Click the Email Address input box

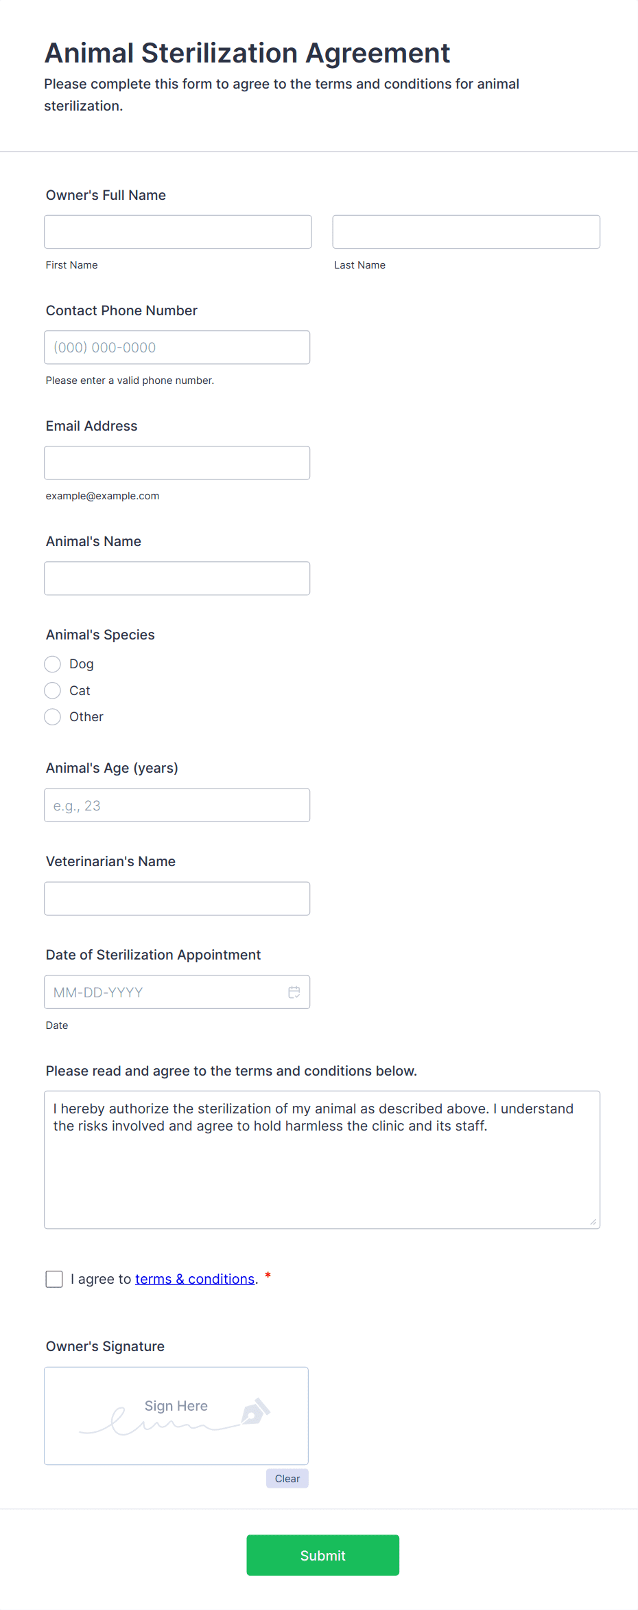[x=177, y=462]
